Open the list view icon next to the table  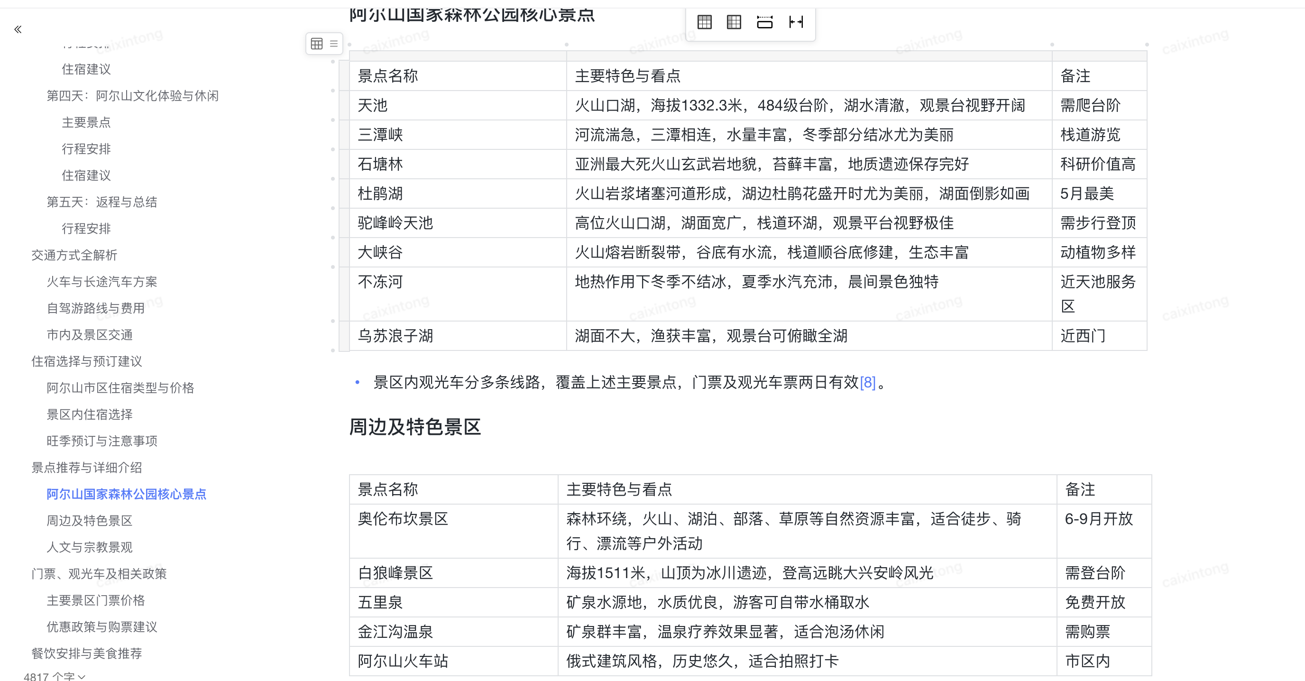333,44
